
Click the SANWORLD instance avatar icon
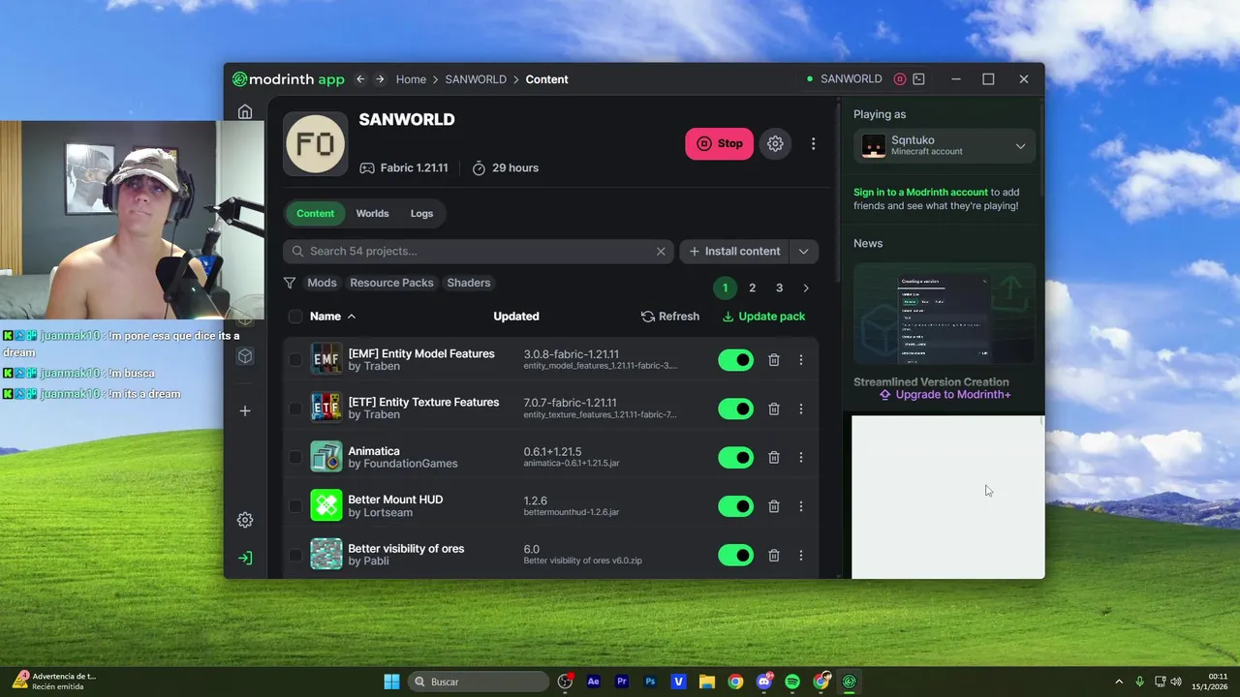tap(315, 144)
